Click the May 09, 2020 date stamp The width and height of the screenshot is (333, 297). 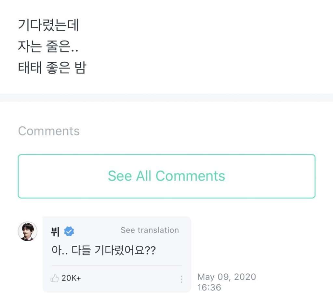227,277
